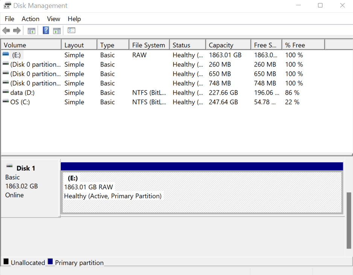The height and width of the screenshot is (275, 353).
Task: Click the Primary partition legend label
Action: pos(79,263)
